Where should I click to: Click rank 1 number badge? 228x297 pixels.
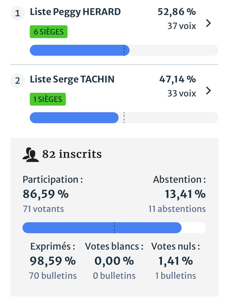(x=17, y=13)
